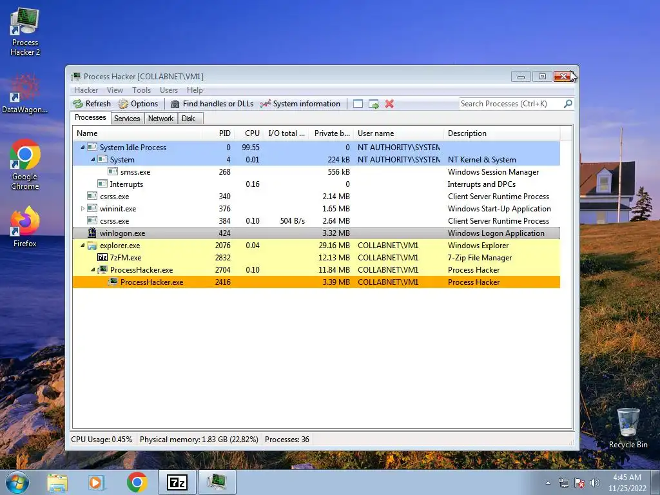Viewport: 660px width, 495px height.
Task: Click the red X terminate icon in toolbar
Action: [389, 104]
